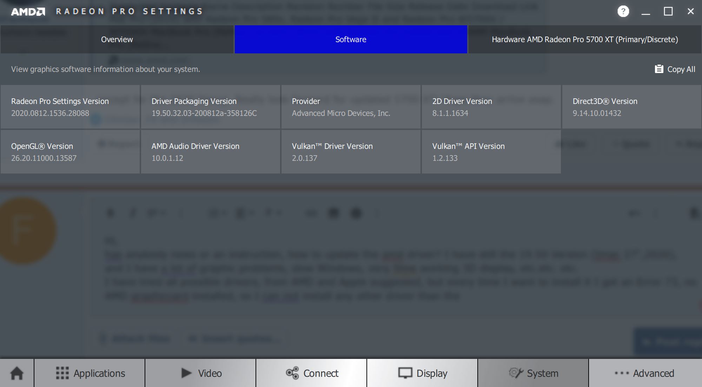Maximize the Radeon Pro Settings window
Image resolution: width=702 pixels, height=387 pixels.
(668, 12)
